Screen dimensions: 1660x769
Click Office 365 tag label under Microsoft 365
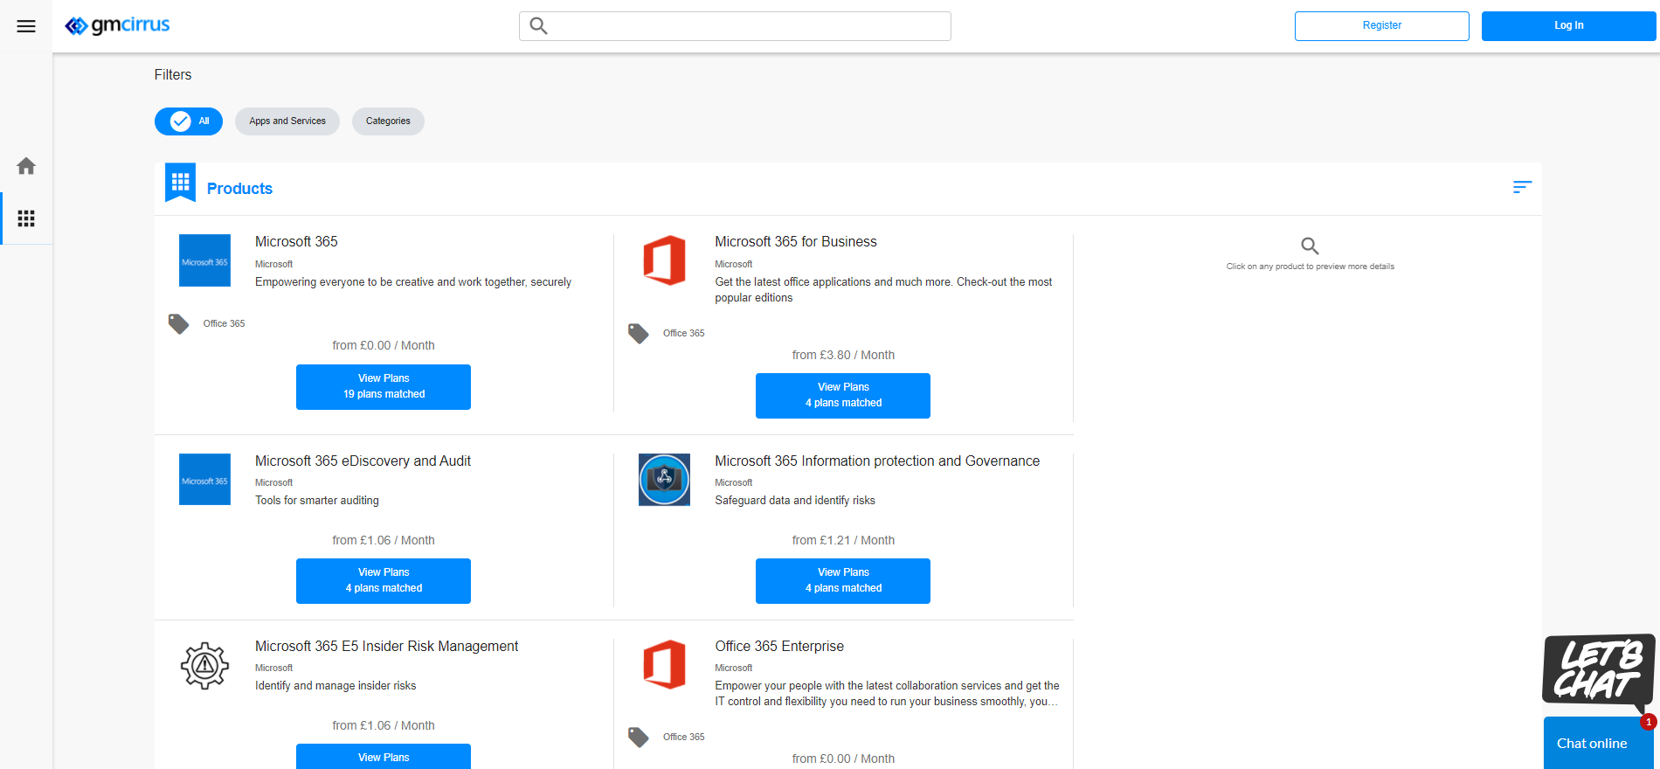tap(224, 324)
